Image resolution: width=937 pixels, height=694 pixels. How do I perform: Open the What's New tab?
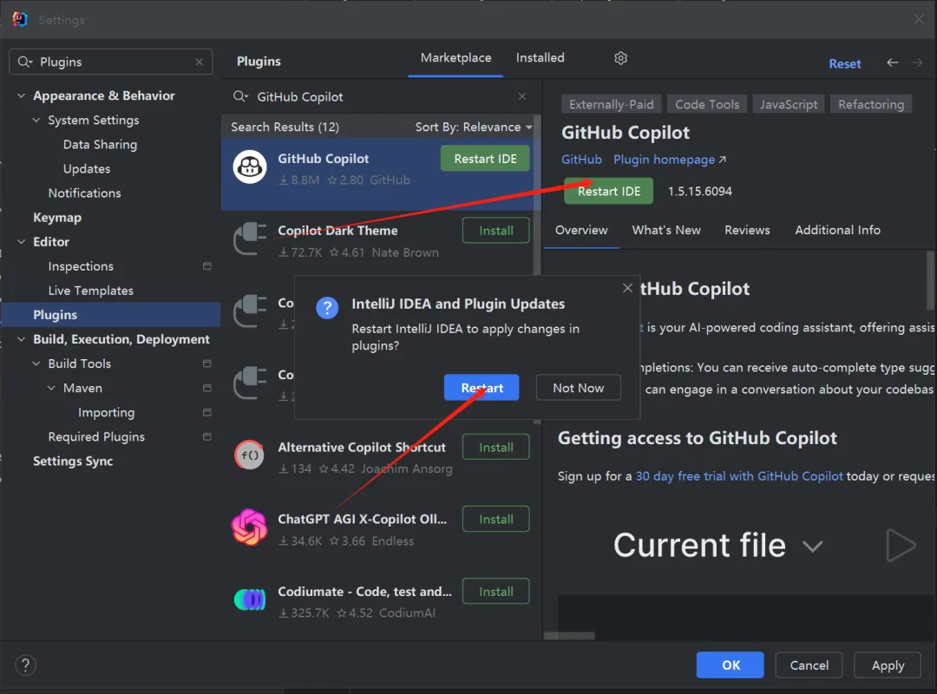(666, 230)
